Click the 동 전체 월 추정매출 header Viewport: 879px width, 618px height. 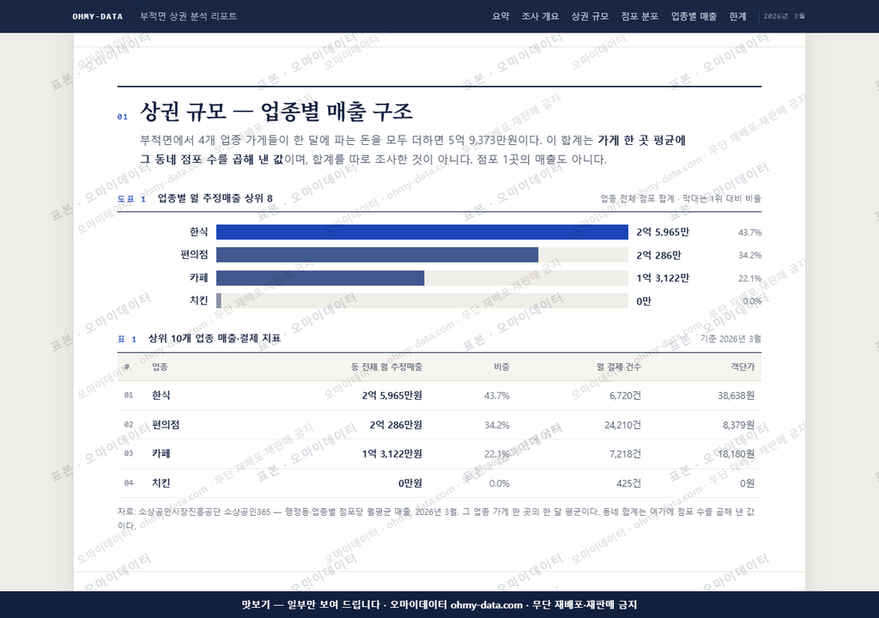point(386,367)
